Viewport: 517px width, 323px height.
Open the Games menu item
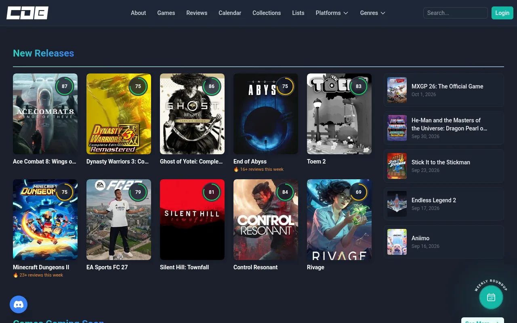(x=166, y=13)
